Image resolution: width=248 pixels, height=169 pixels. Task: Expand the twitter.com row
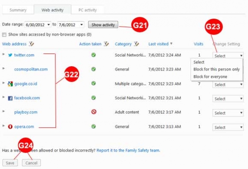[x=4, y=54]
